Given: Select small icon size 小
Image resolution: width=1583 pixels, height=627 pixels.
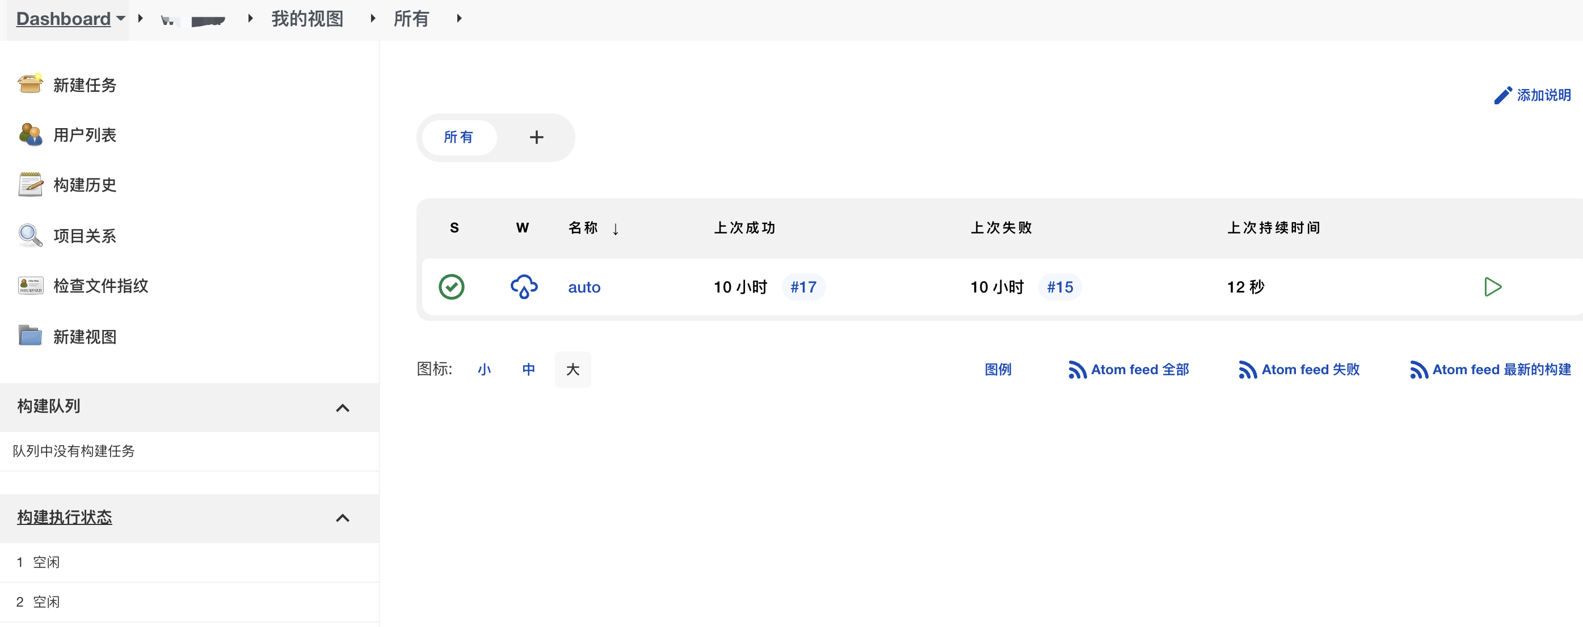Looking at the screenshot, I should (x=483, y=369).
